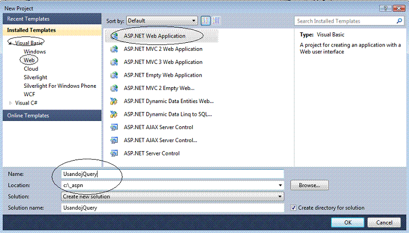Select Silverlight category in tree
Screen dimensions: 409x233
35,77
